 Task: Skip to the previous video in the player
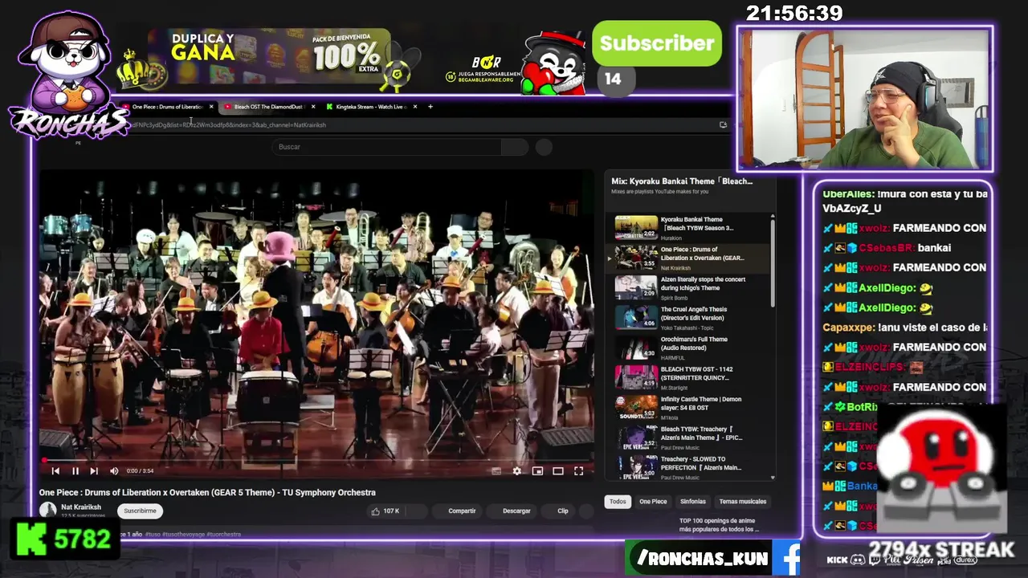click(x=55, y=471)
